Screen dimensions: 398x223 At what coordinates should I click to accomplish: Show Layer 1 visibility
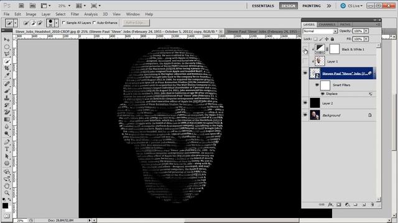305,61
